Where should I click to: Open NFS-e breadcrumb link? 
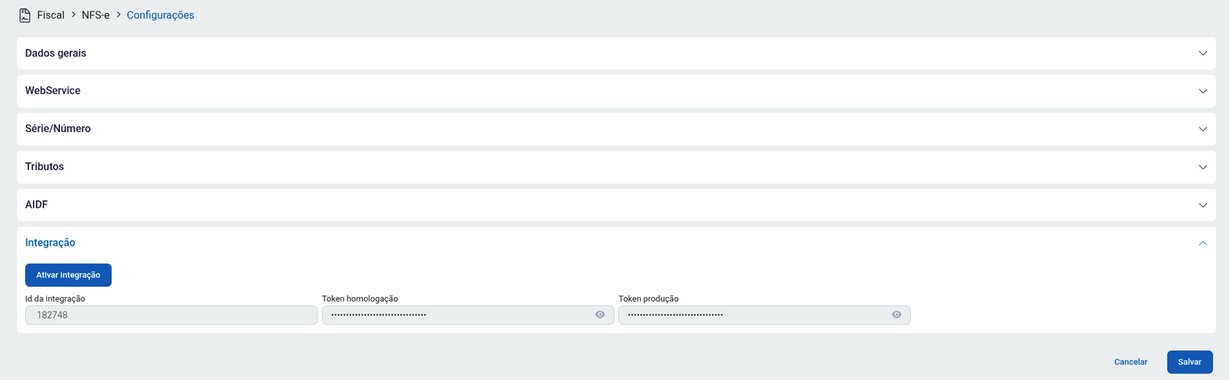click(95, 15)
